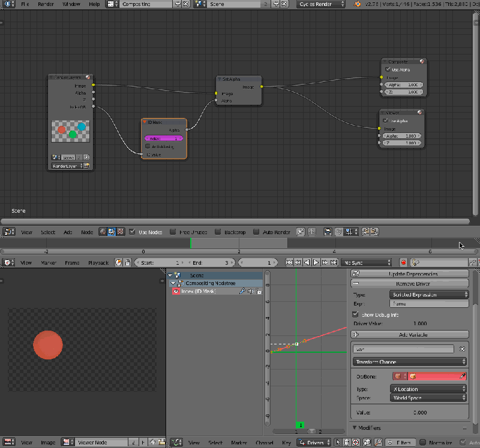Open the Key menu in graph editor
The height and width of the screenshot is (448, 480).
[286, 443]
